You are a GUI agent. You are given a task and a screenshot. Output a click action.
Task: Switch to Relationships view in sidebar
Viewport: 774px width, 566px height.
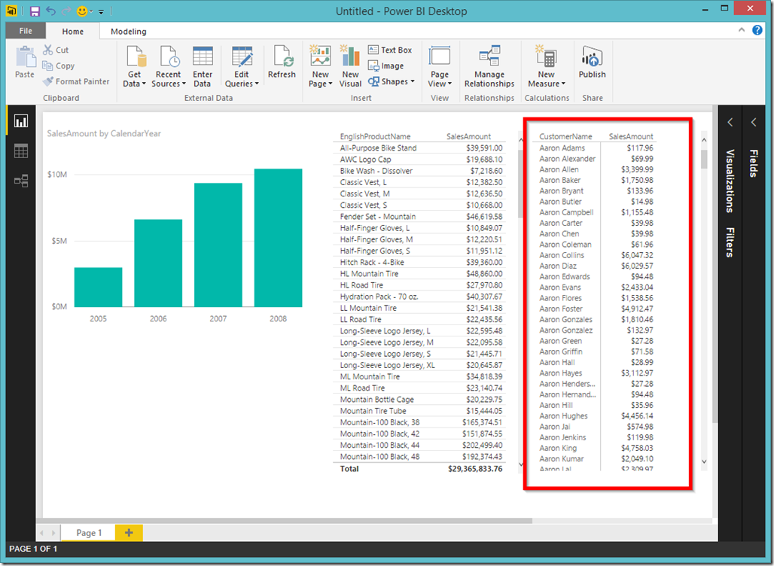pos(21,181)
